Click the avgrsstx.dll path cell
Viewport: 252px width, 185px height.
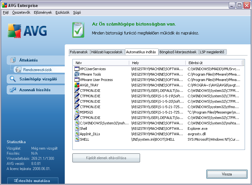[196, 134]
